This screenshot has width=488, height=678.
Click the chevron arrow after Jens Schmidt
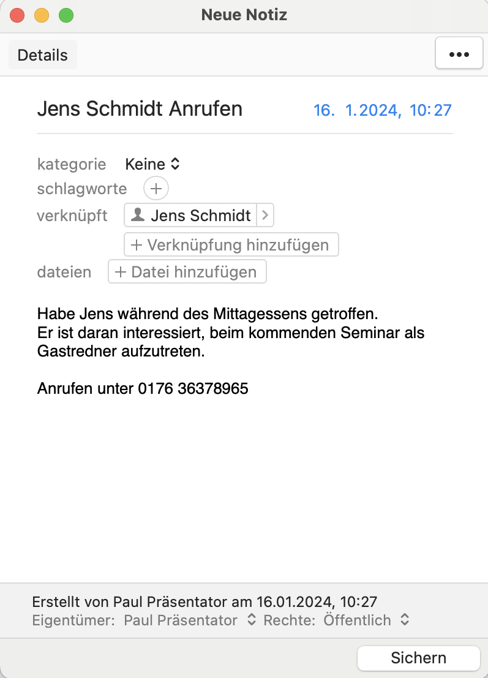coord(265,216)
